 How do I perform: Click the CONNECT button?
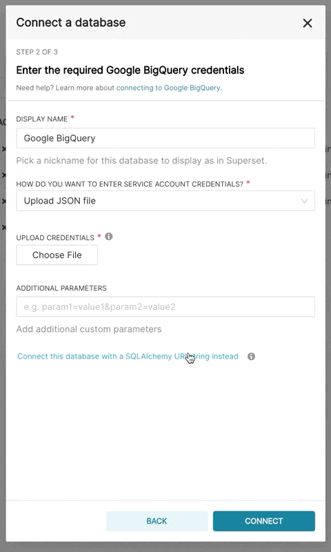[264, 521]
